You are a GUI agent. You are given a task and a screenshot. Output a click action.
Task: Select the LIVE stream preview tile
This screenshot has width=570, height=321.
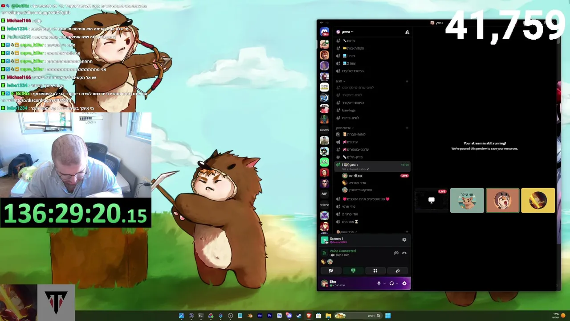tap(431, 200)
